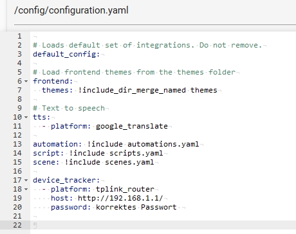
Task: Collapse the frontend section fold arrow
Action: 26,82
